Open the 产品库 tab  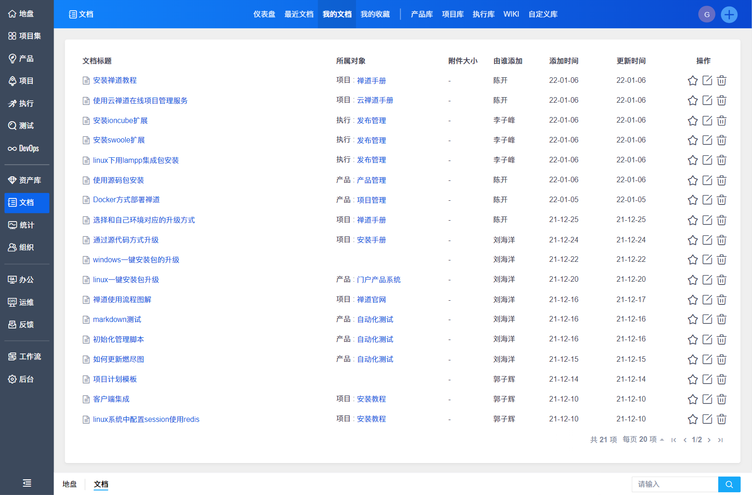[422, 14]
